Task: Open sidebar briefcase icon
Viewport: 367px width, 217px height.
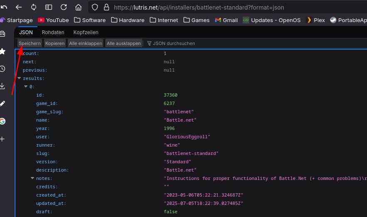Action: (2, 34)
